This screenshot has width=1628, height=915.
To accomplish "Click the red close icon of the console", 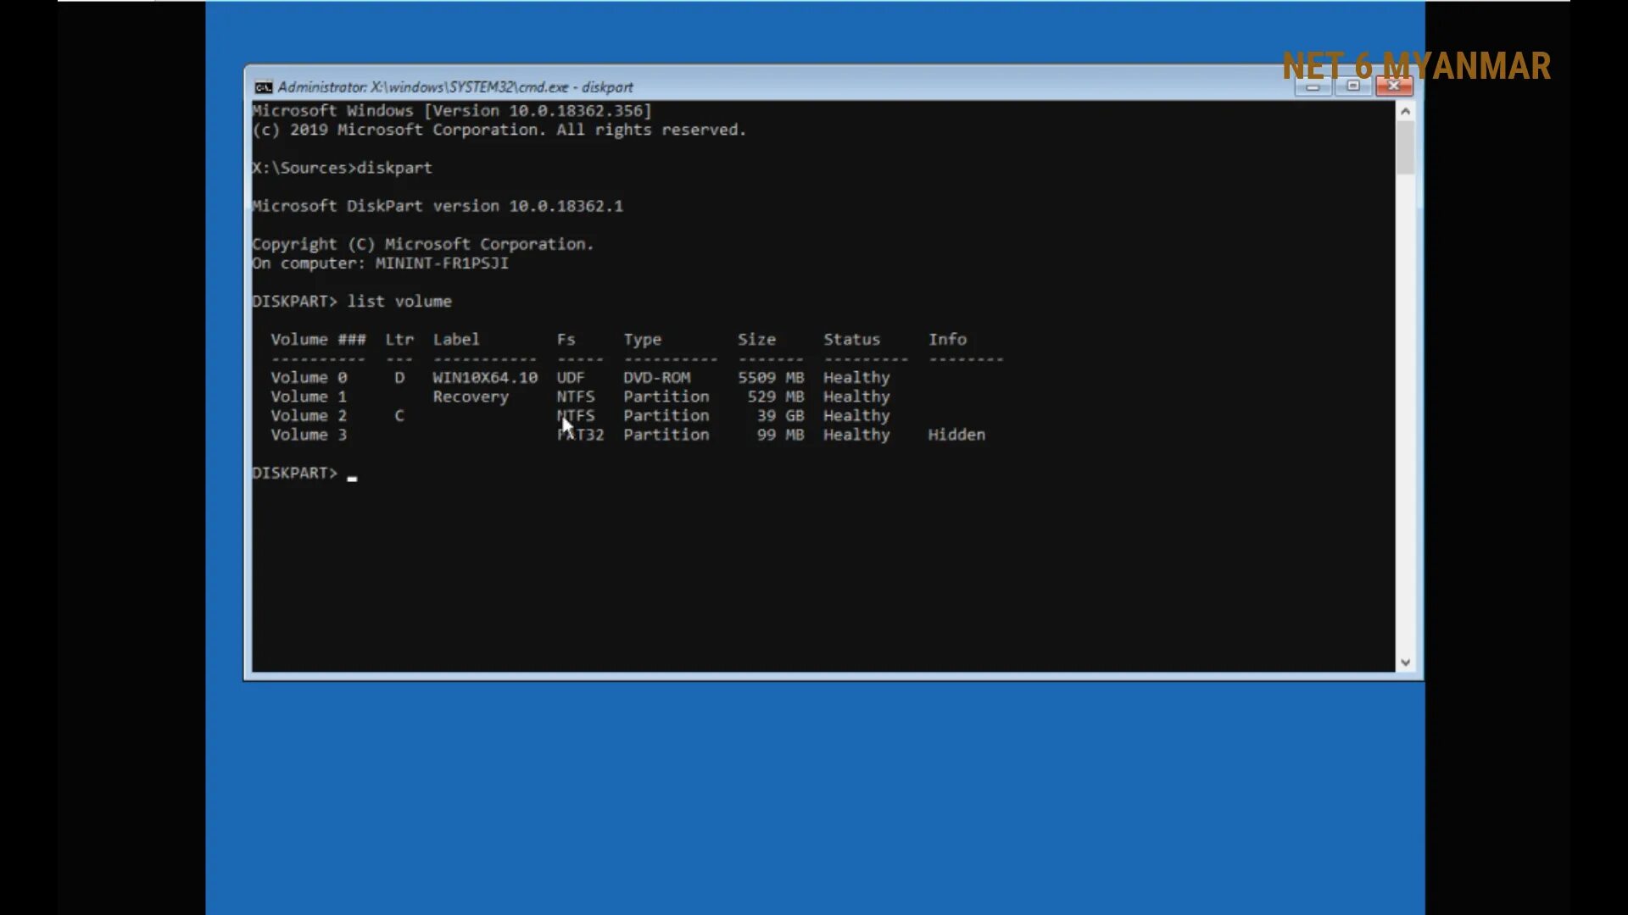I will pos(1393,86).
